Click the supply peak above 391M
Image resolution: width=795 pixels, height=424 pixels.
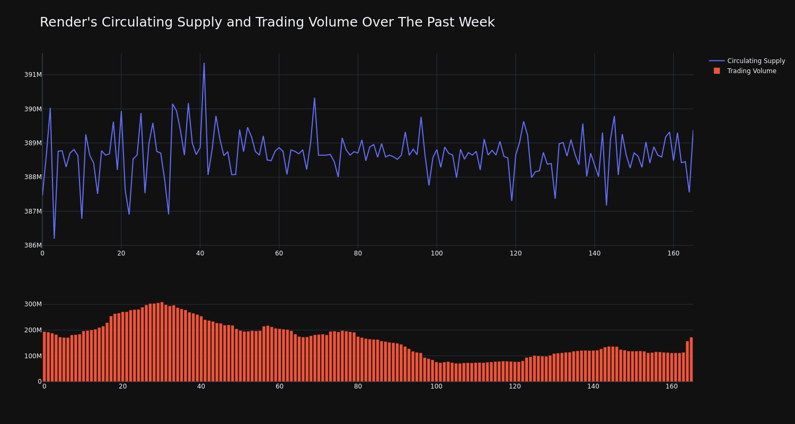click(x=204, y=64)
